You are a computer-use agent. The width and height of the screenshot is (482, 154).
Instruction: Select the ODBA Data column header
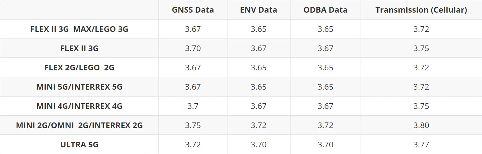[x=325, y=10]
